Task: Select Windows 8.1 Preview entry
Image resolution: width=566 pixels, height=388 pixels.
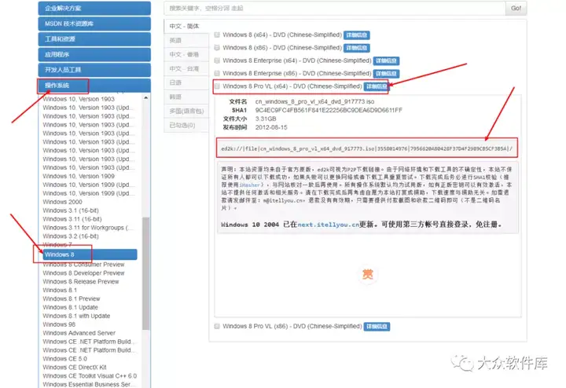Action: 71,299
